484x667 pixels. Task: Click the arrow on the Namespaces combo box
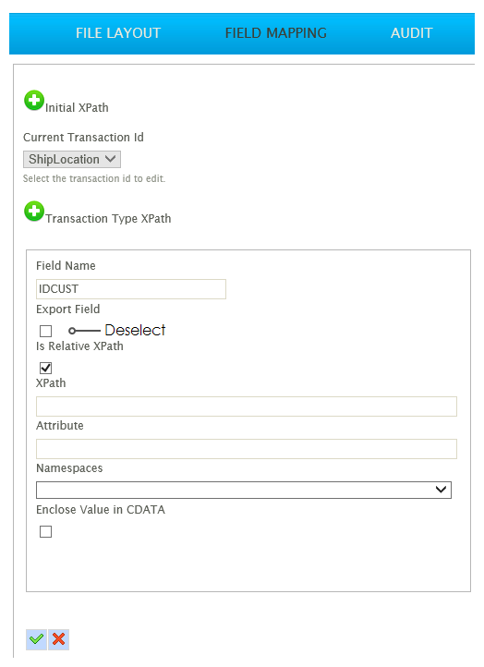click(x=441, y=490)
